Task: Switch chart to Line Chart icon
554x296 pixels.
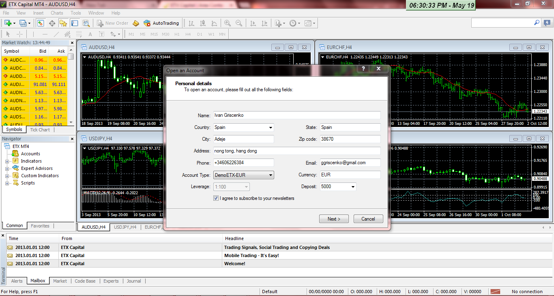Action: (213, 23)
